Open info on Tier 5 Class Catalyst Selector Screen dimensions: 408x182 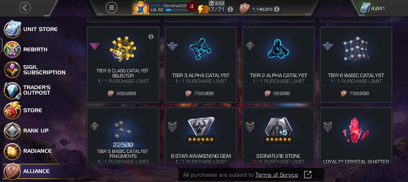tap(151, 37)
